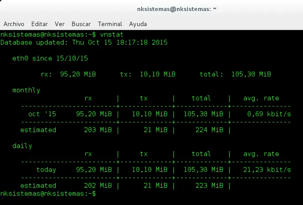
Task: Click the daily section heading
Action: tap(22, 146)
